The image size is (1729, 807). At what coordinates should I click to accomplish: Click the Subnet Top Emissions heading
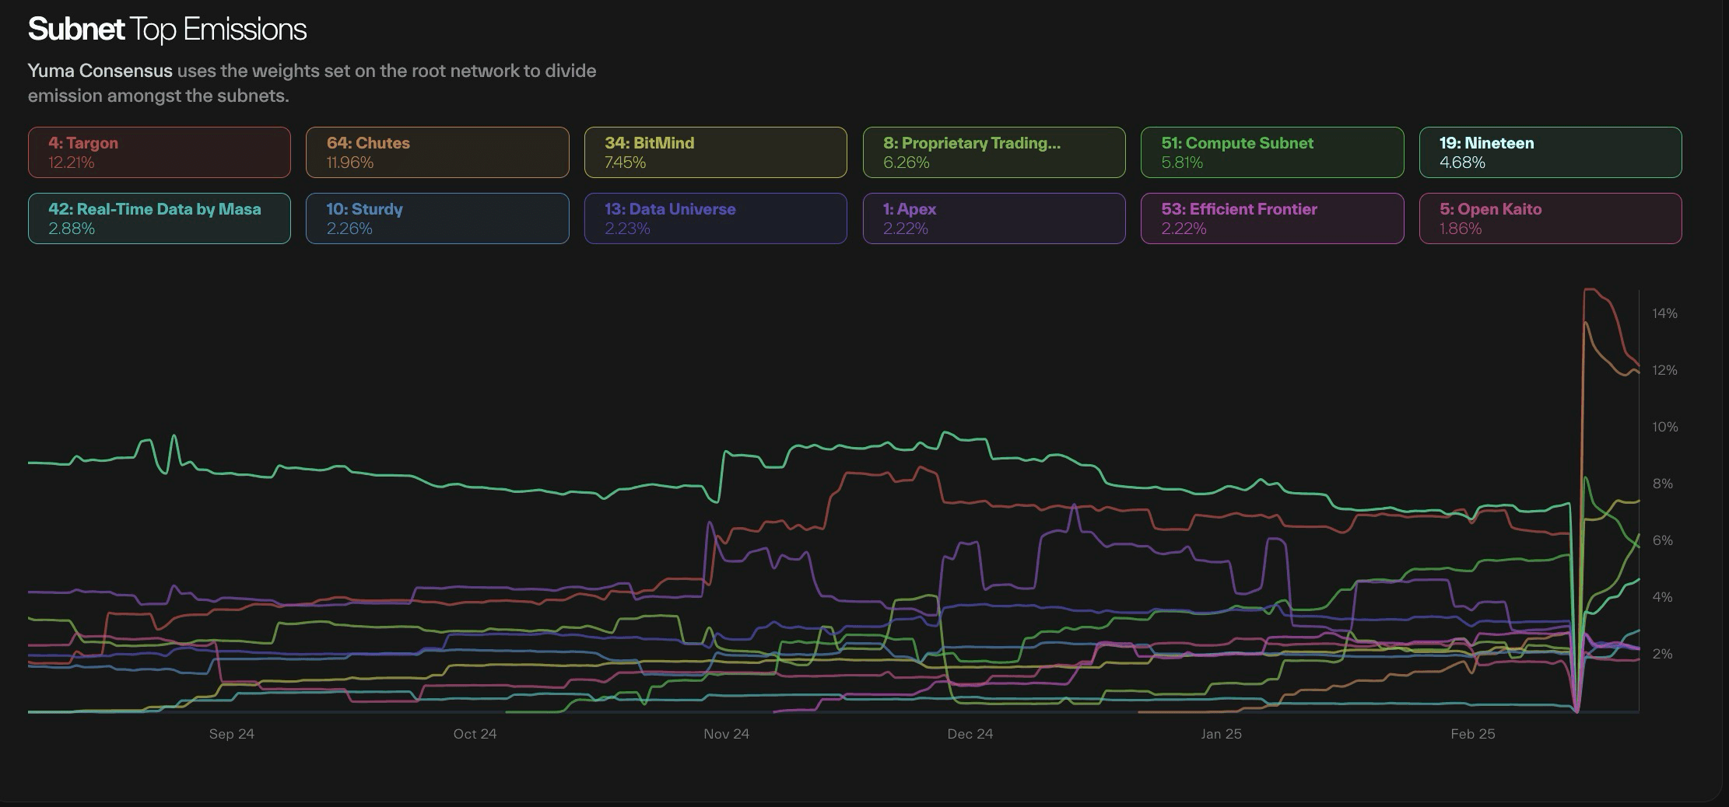click(x=167, y=30)
